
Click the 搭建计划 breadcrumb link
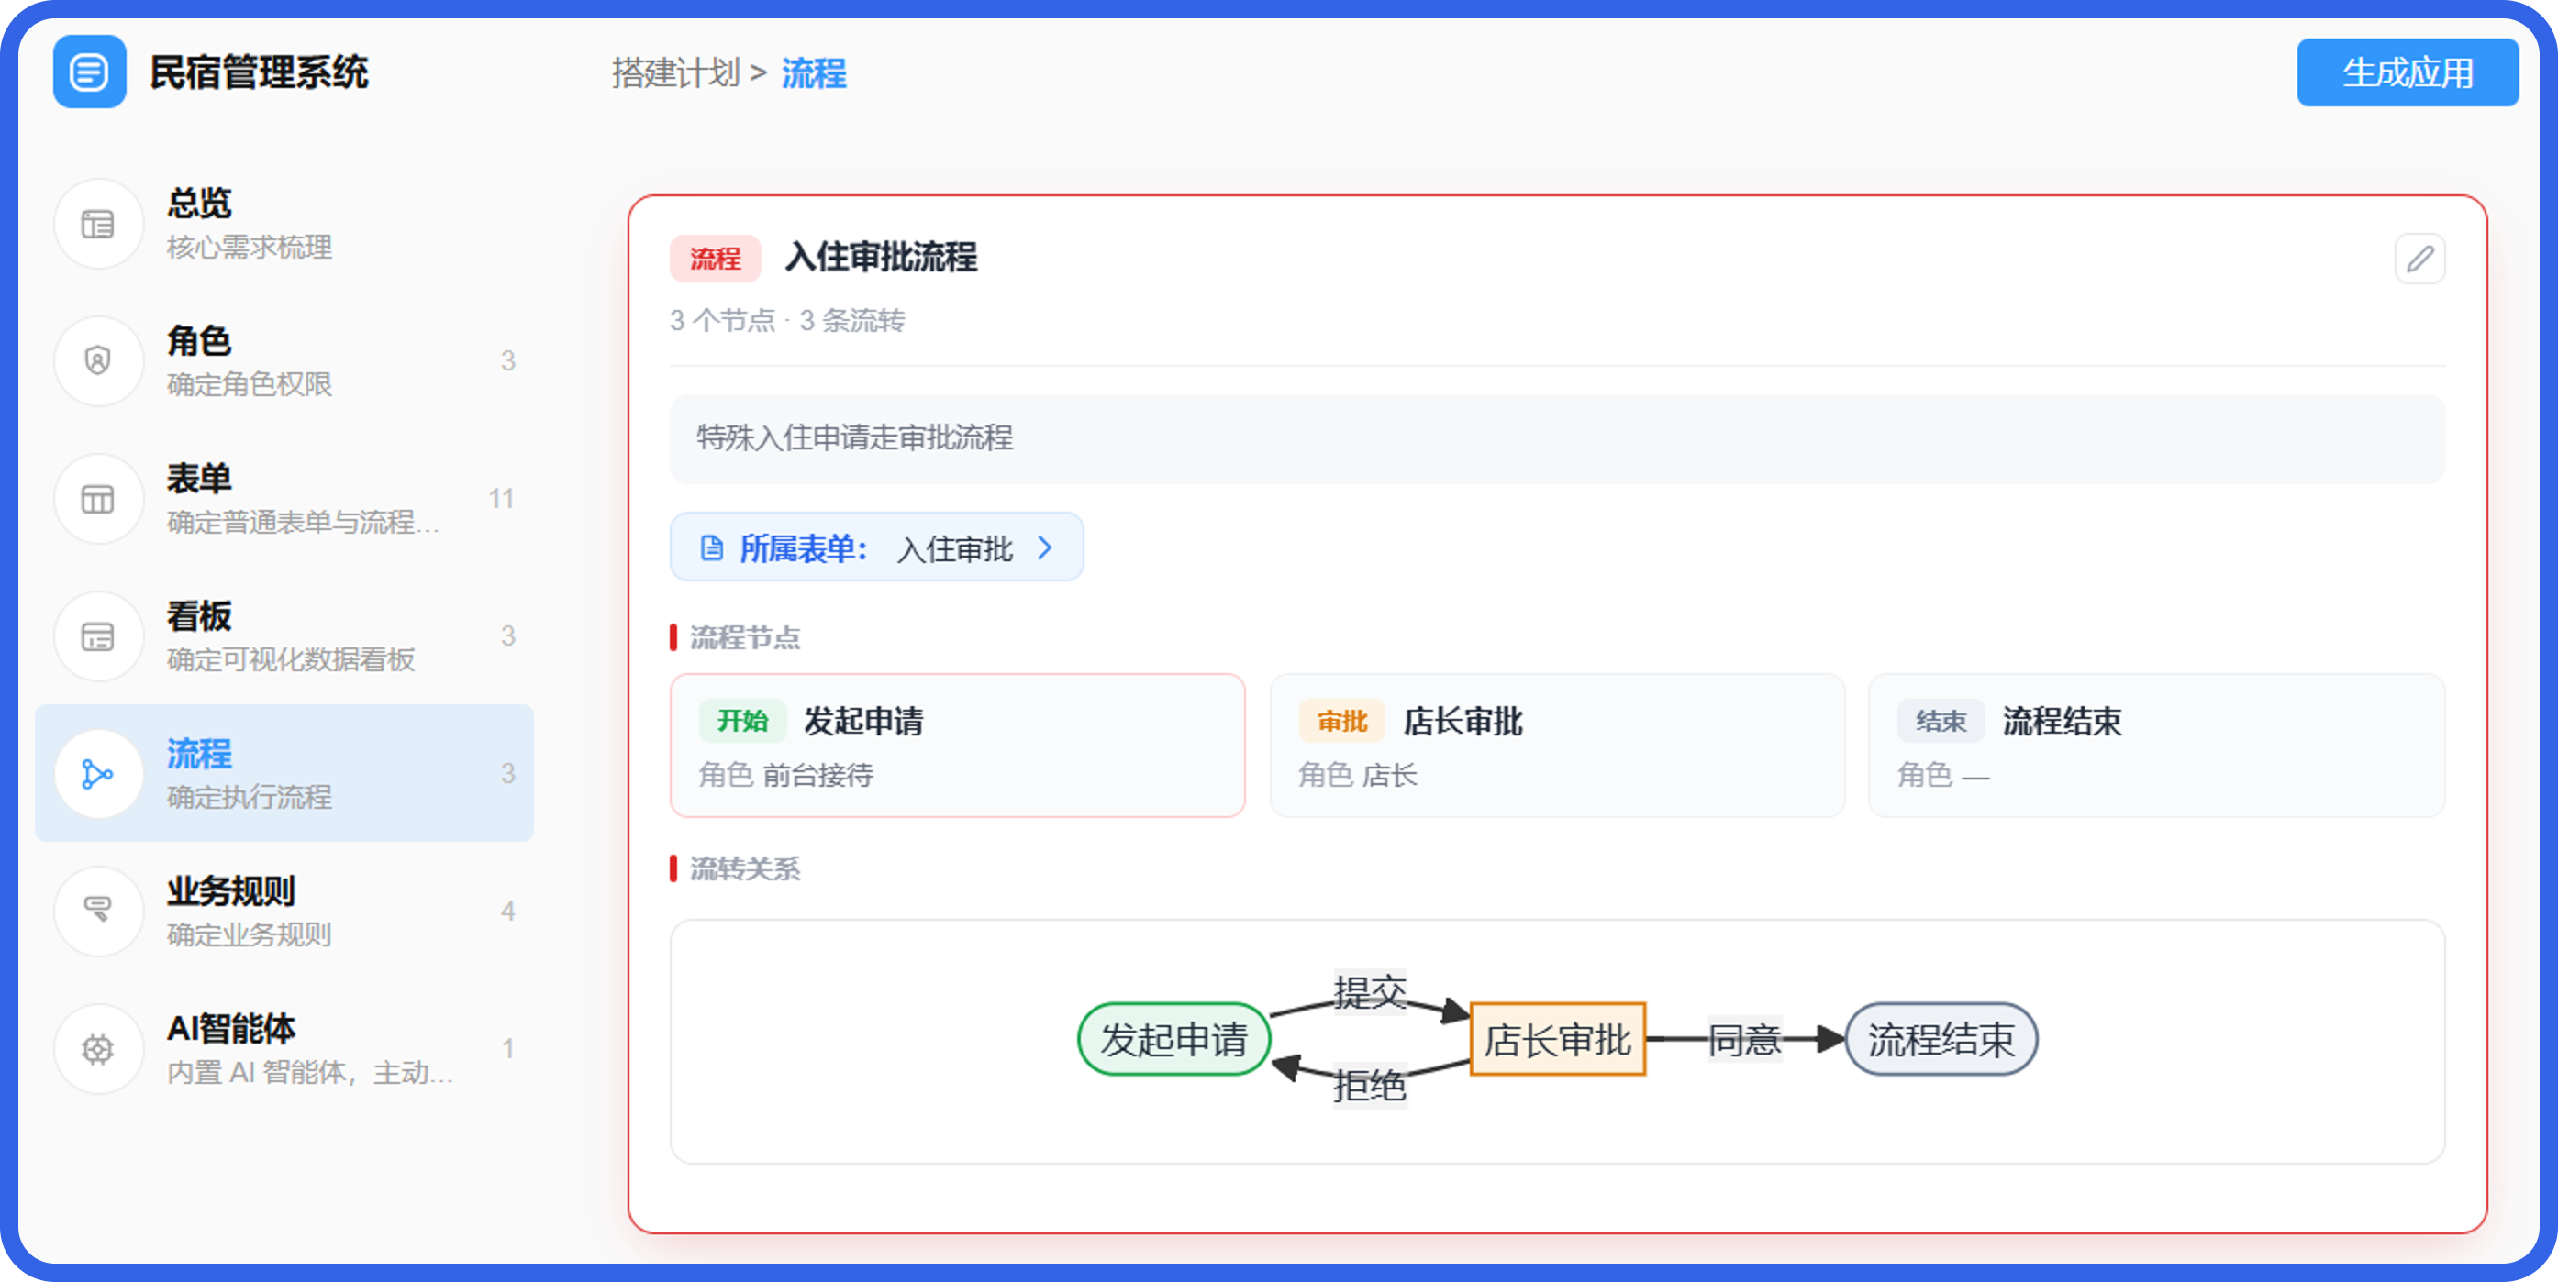coord(676,72)
